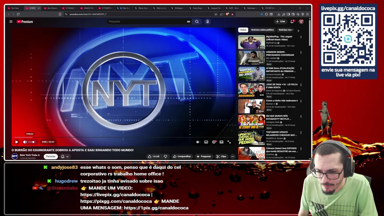The image size is (384, 216).
Task: Open options for AÍ SIM! Nova ATUALIZAÇÃO video
Action: coord(301,69)
